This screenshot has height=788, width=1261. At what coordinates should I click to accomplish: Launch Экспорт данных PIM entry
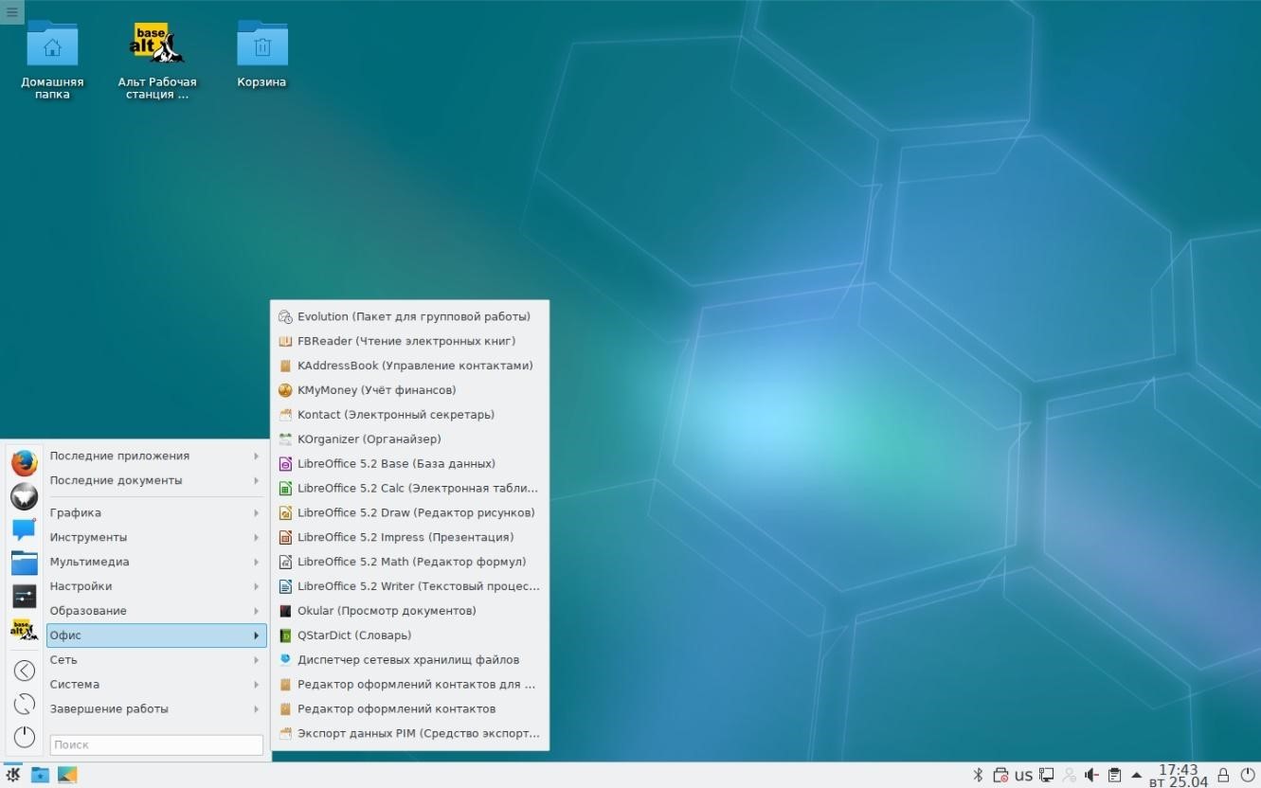[x=409, y=734]
